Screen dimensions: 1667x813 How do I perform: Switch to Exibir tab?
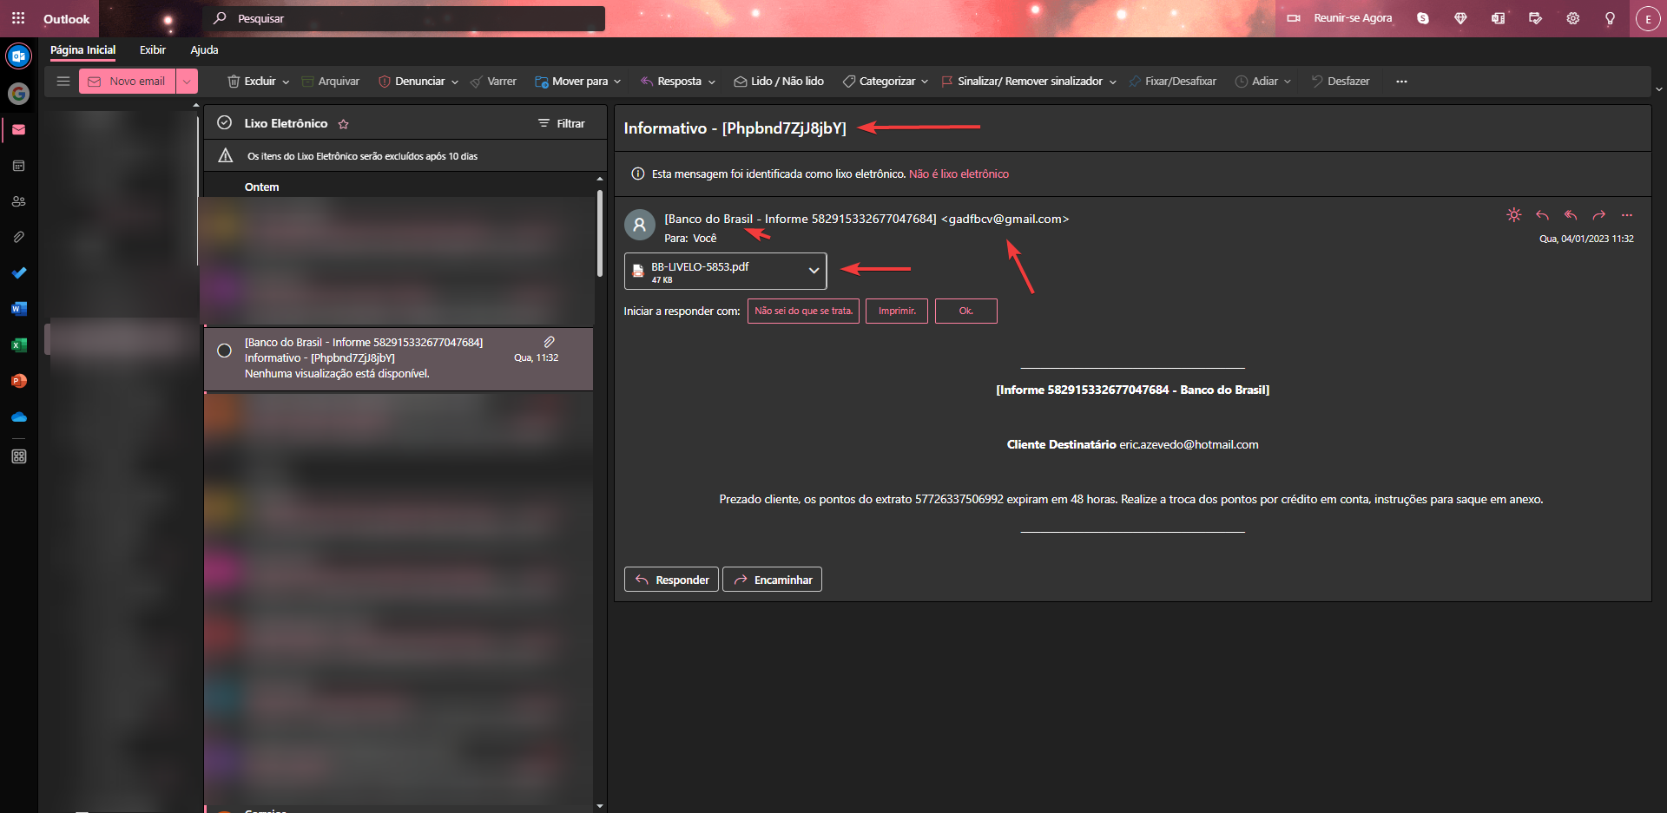pos(153,49)
